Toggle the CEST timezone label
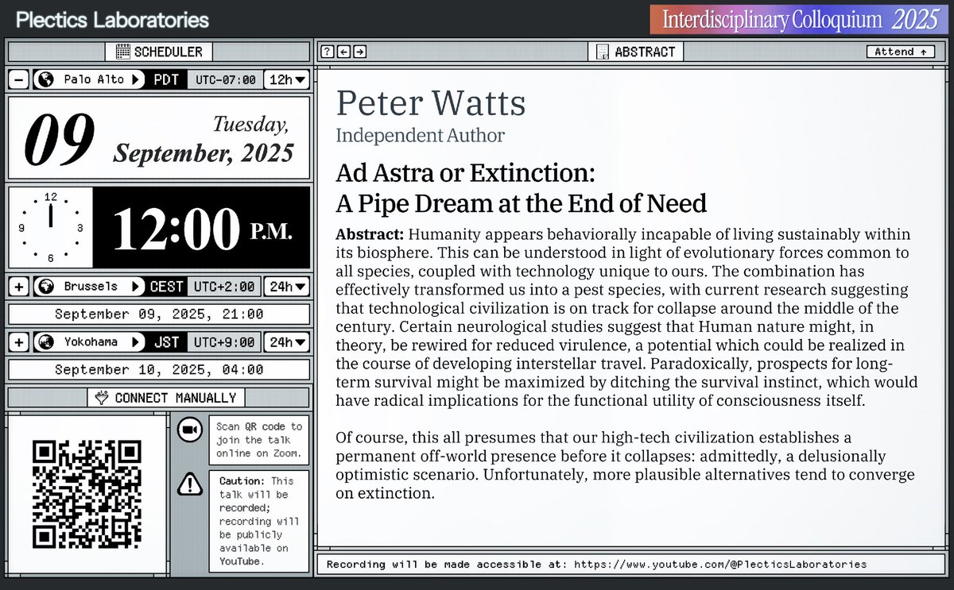The image size is (954, 590). tap(166, 286)
